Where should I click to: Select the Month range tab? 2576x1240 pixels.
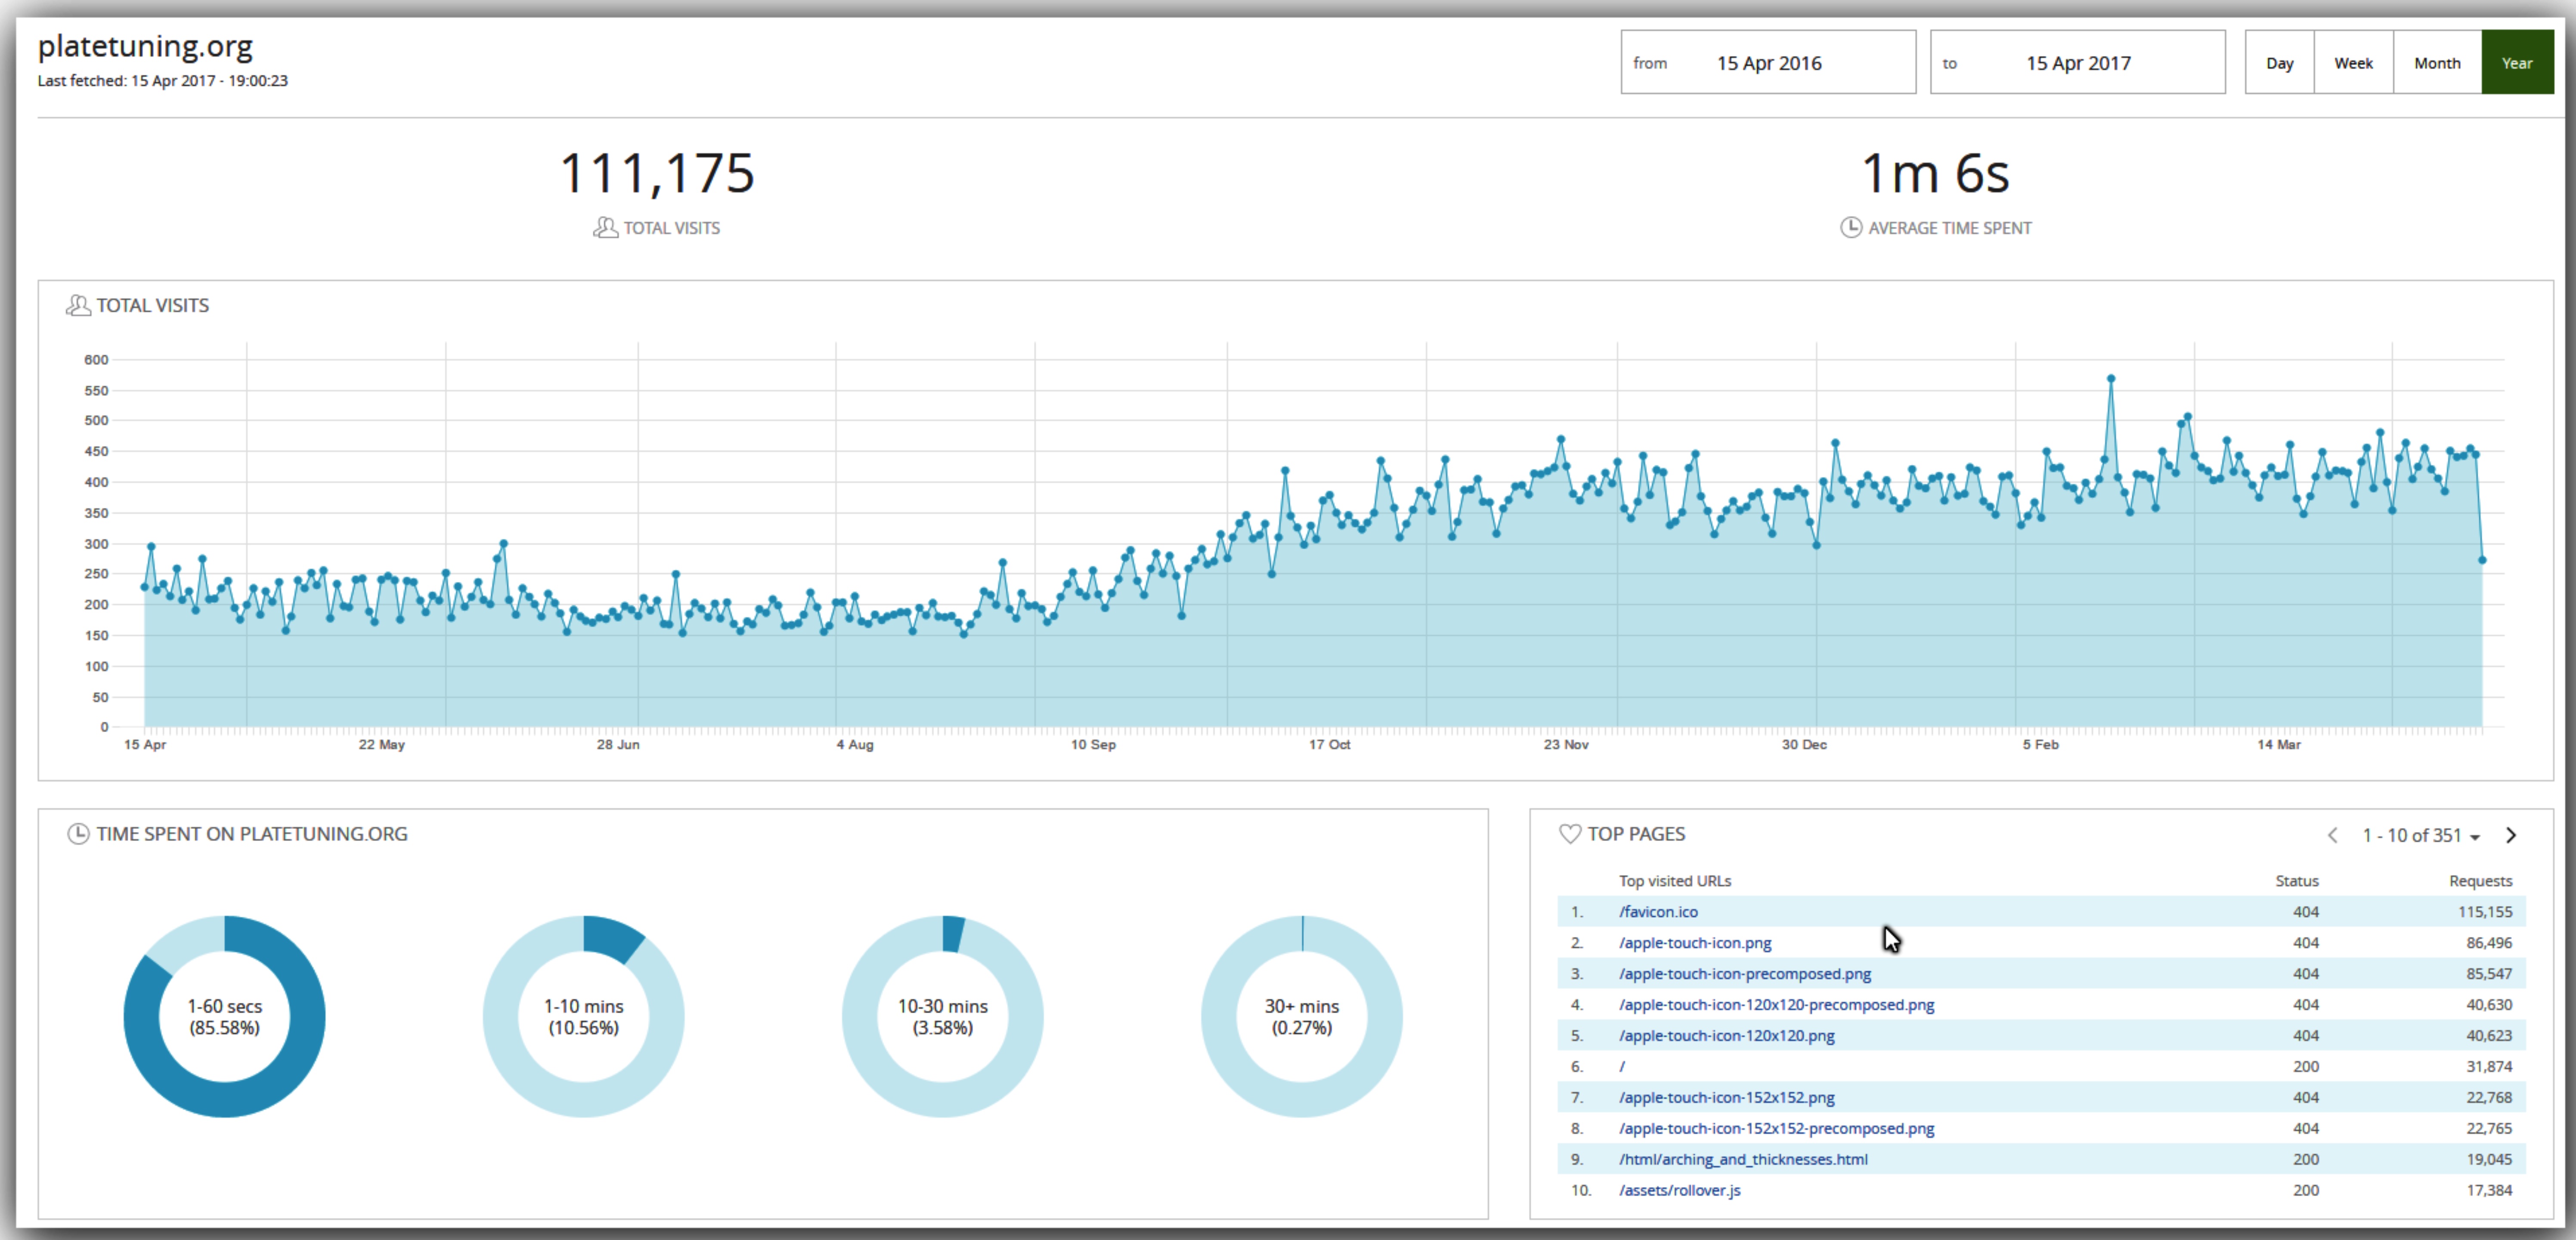pos(2437,62)
